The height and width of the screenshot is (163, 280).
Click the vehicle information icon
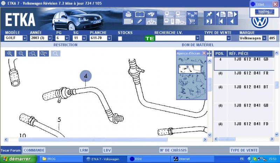pos(151,22)
